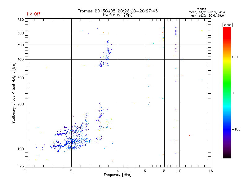Click the colorbar tick label '100'

[x=235, y=57]
